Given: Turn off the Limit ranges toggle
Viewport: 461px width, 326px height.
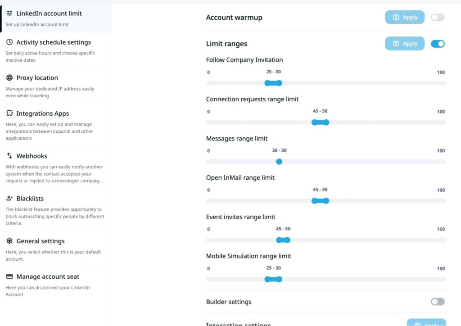Looking at the screenshot, I should [x=438, y=44].
